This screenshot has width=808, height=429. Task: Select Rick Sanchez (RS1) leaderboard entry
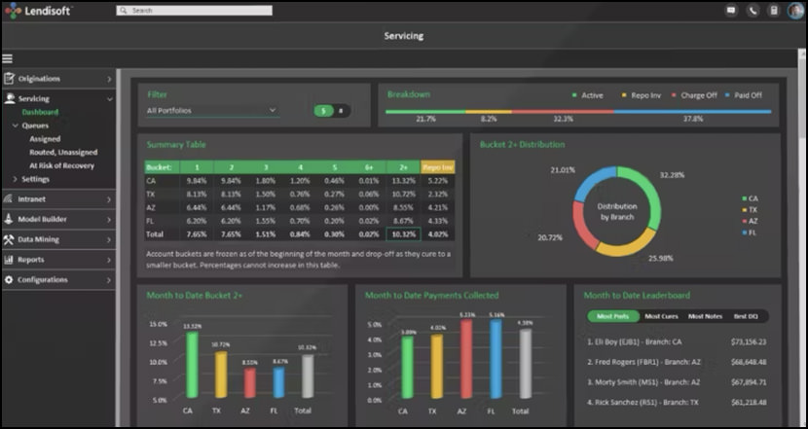[677, 402]
